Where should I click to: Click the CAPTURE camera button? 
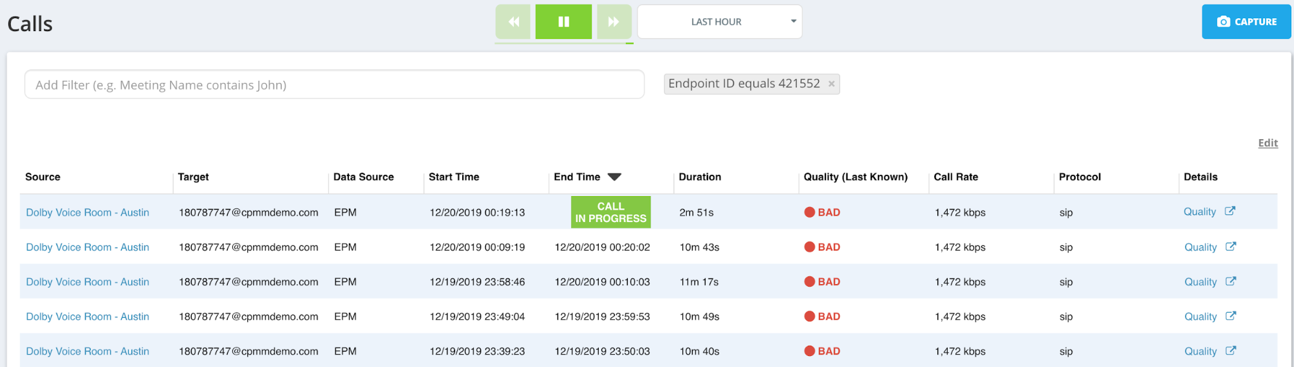click(x=1246, y=22)
